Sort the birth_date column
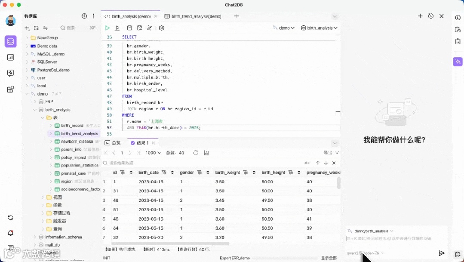 point(172,172)
